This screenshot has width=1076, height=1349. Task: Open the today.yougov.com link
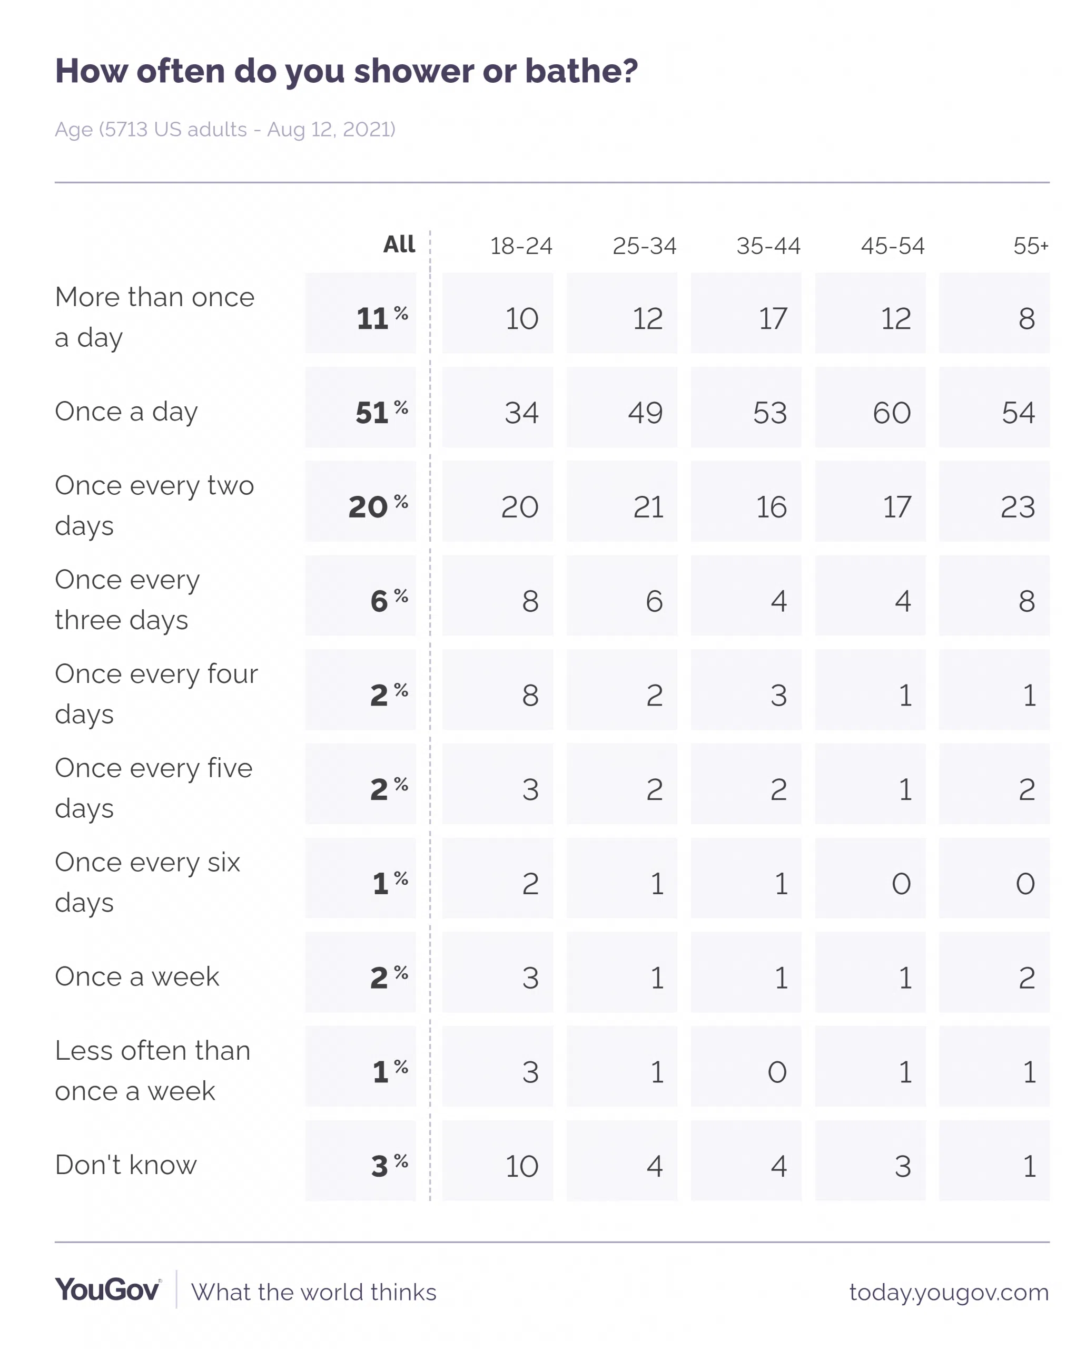click(948, 1292)
